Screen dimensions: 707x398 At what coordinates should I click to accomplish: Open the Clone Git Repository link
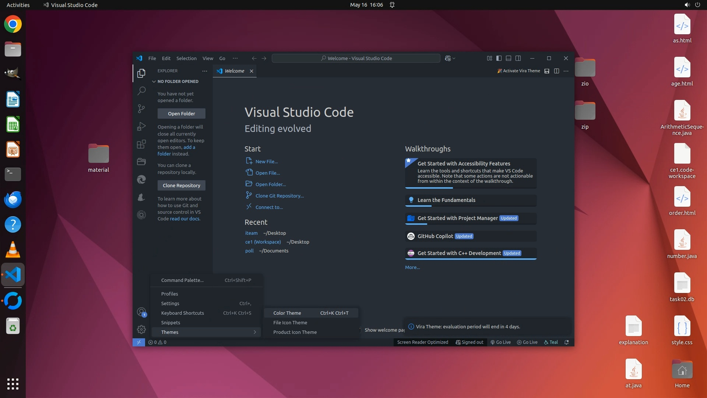click(x=279, y=196)
